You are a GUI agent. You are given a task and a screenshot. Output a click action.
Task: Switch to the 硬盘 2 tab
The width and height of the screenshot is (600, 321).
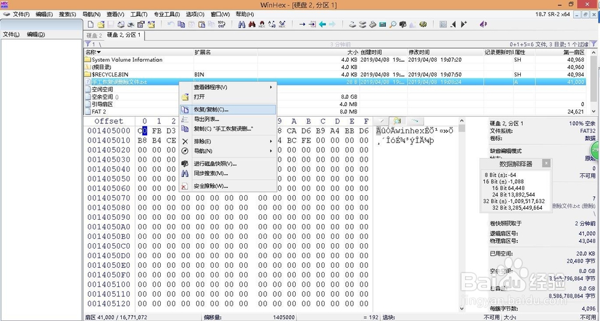click(94, 35)
